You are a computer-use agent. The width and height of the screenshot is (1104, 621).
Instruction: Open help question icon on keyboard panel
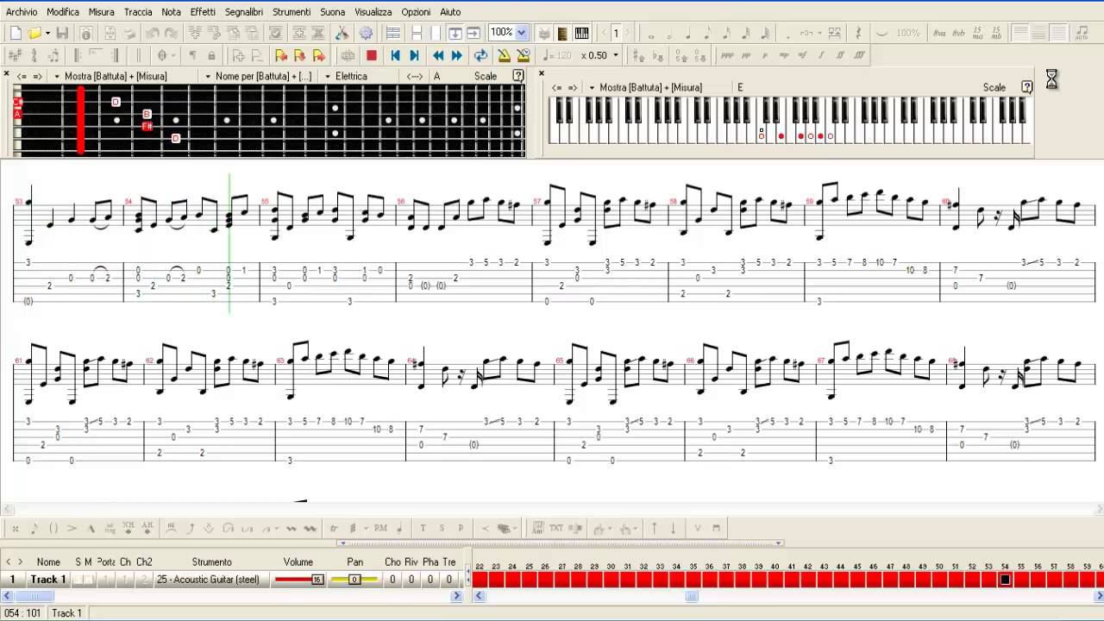(1026, 87)
